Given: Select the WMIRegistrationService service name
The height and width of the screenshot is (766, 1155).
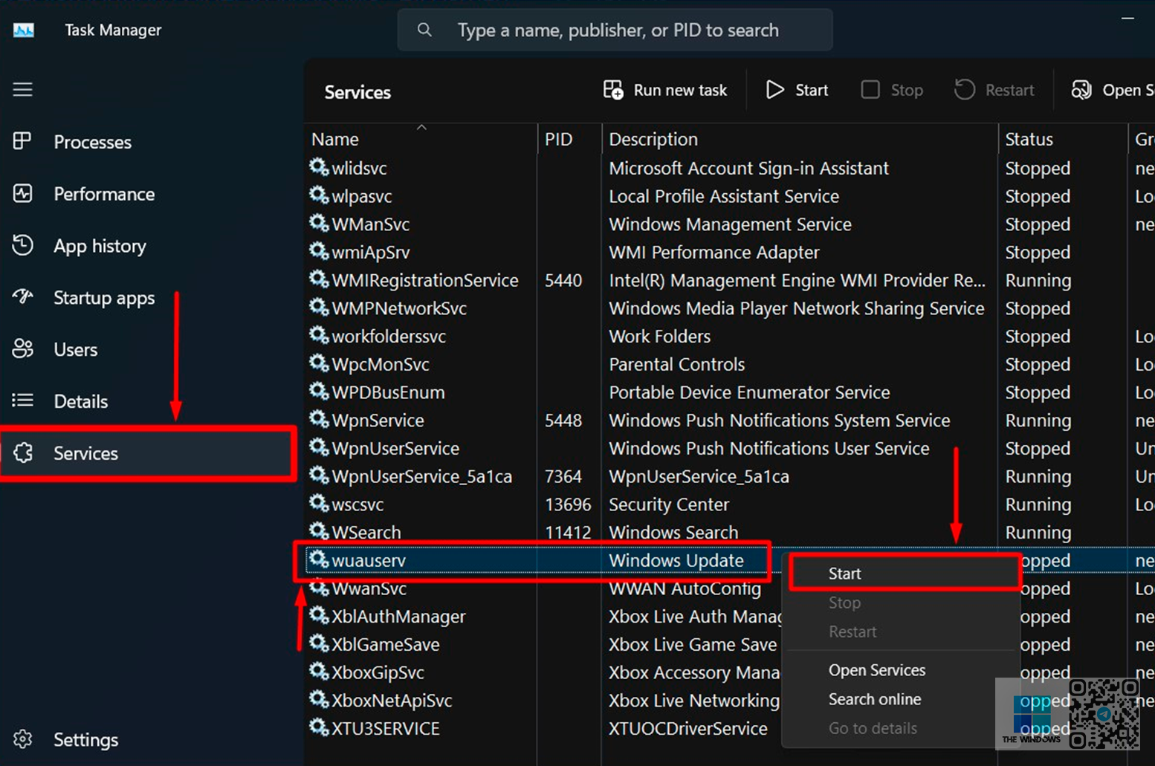Looking at the screenshot, I should [424, 280].
